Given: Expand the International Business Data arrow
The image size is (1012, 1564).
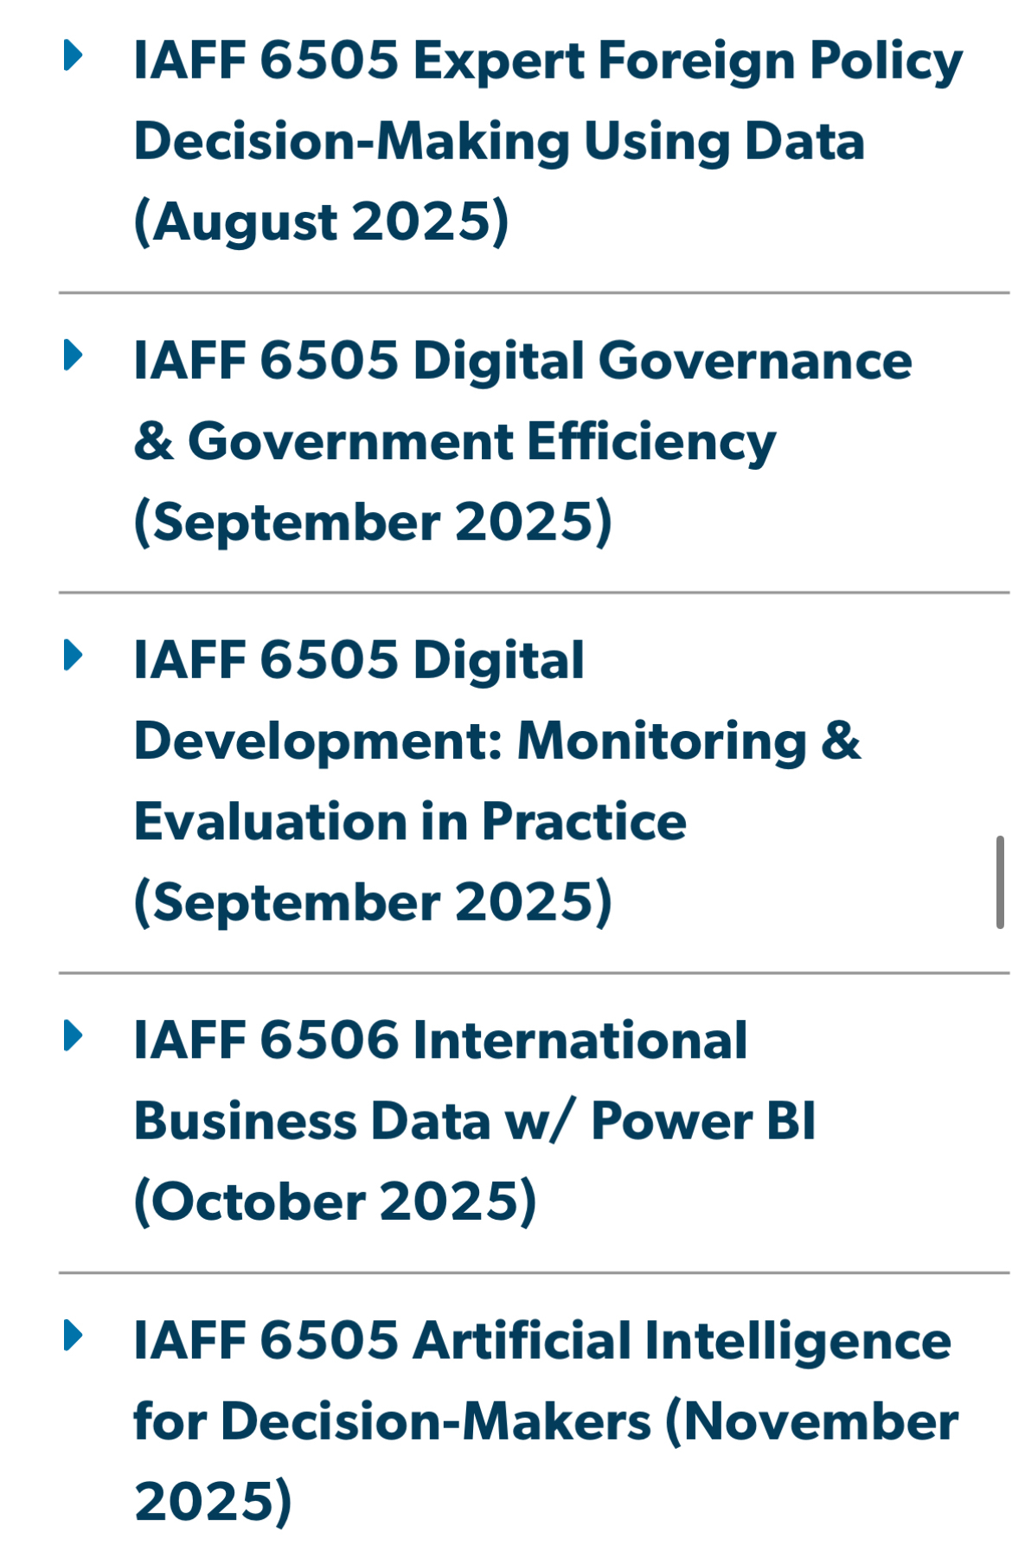Looking at the screenshot, I should (74, 1035).
